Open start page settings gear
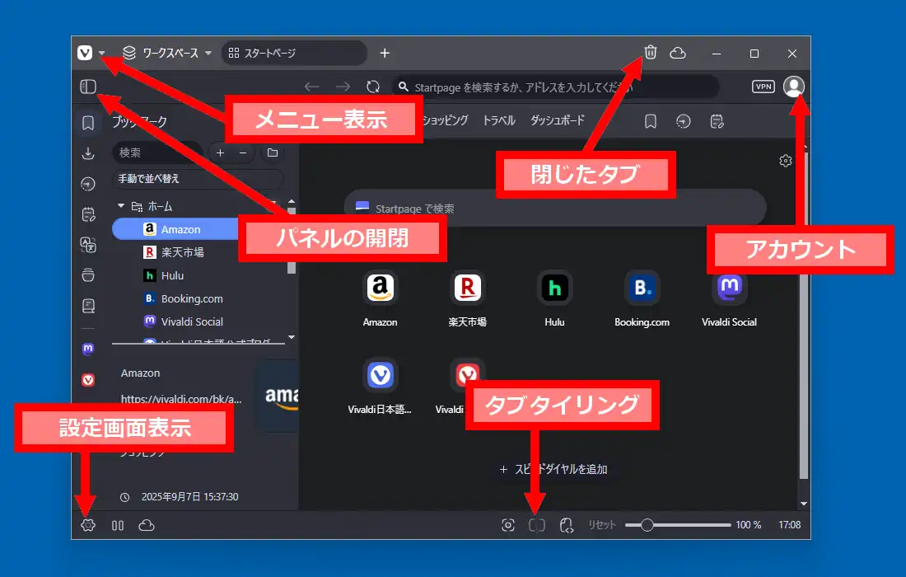This screenshot has width=906, height=577. [785, 161]
